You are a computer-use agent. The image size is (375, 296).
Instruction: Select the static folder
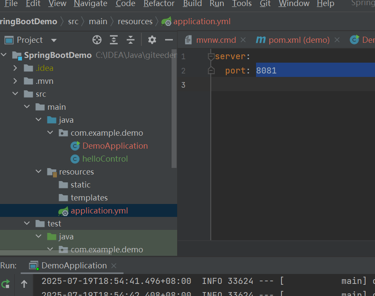tap(81, 185)
